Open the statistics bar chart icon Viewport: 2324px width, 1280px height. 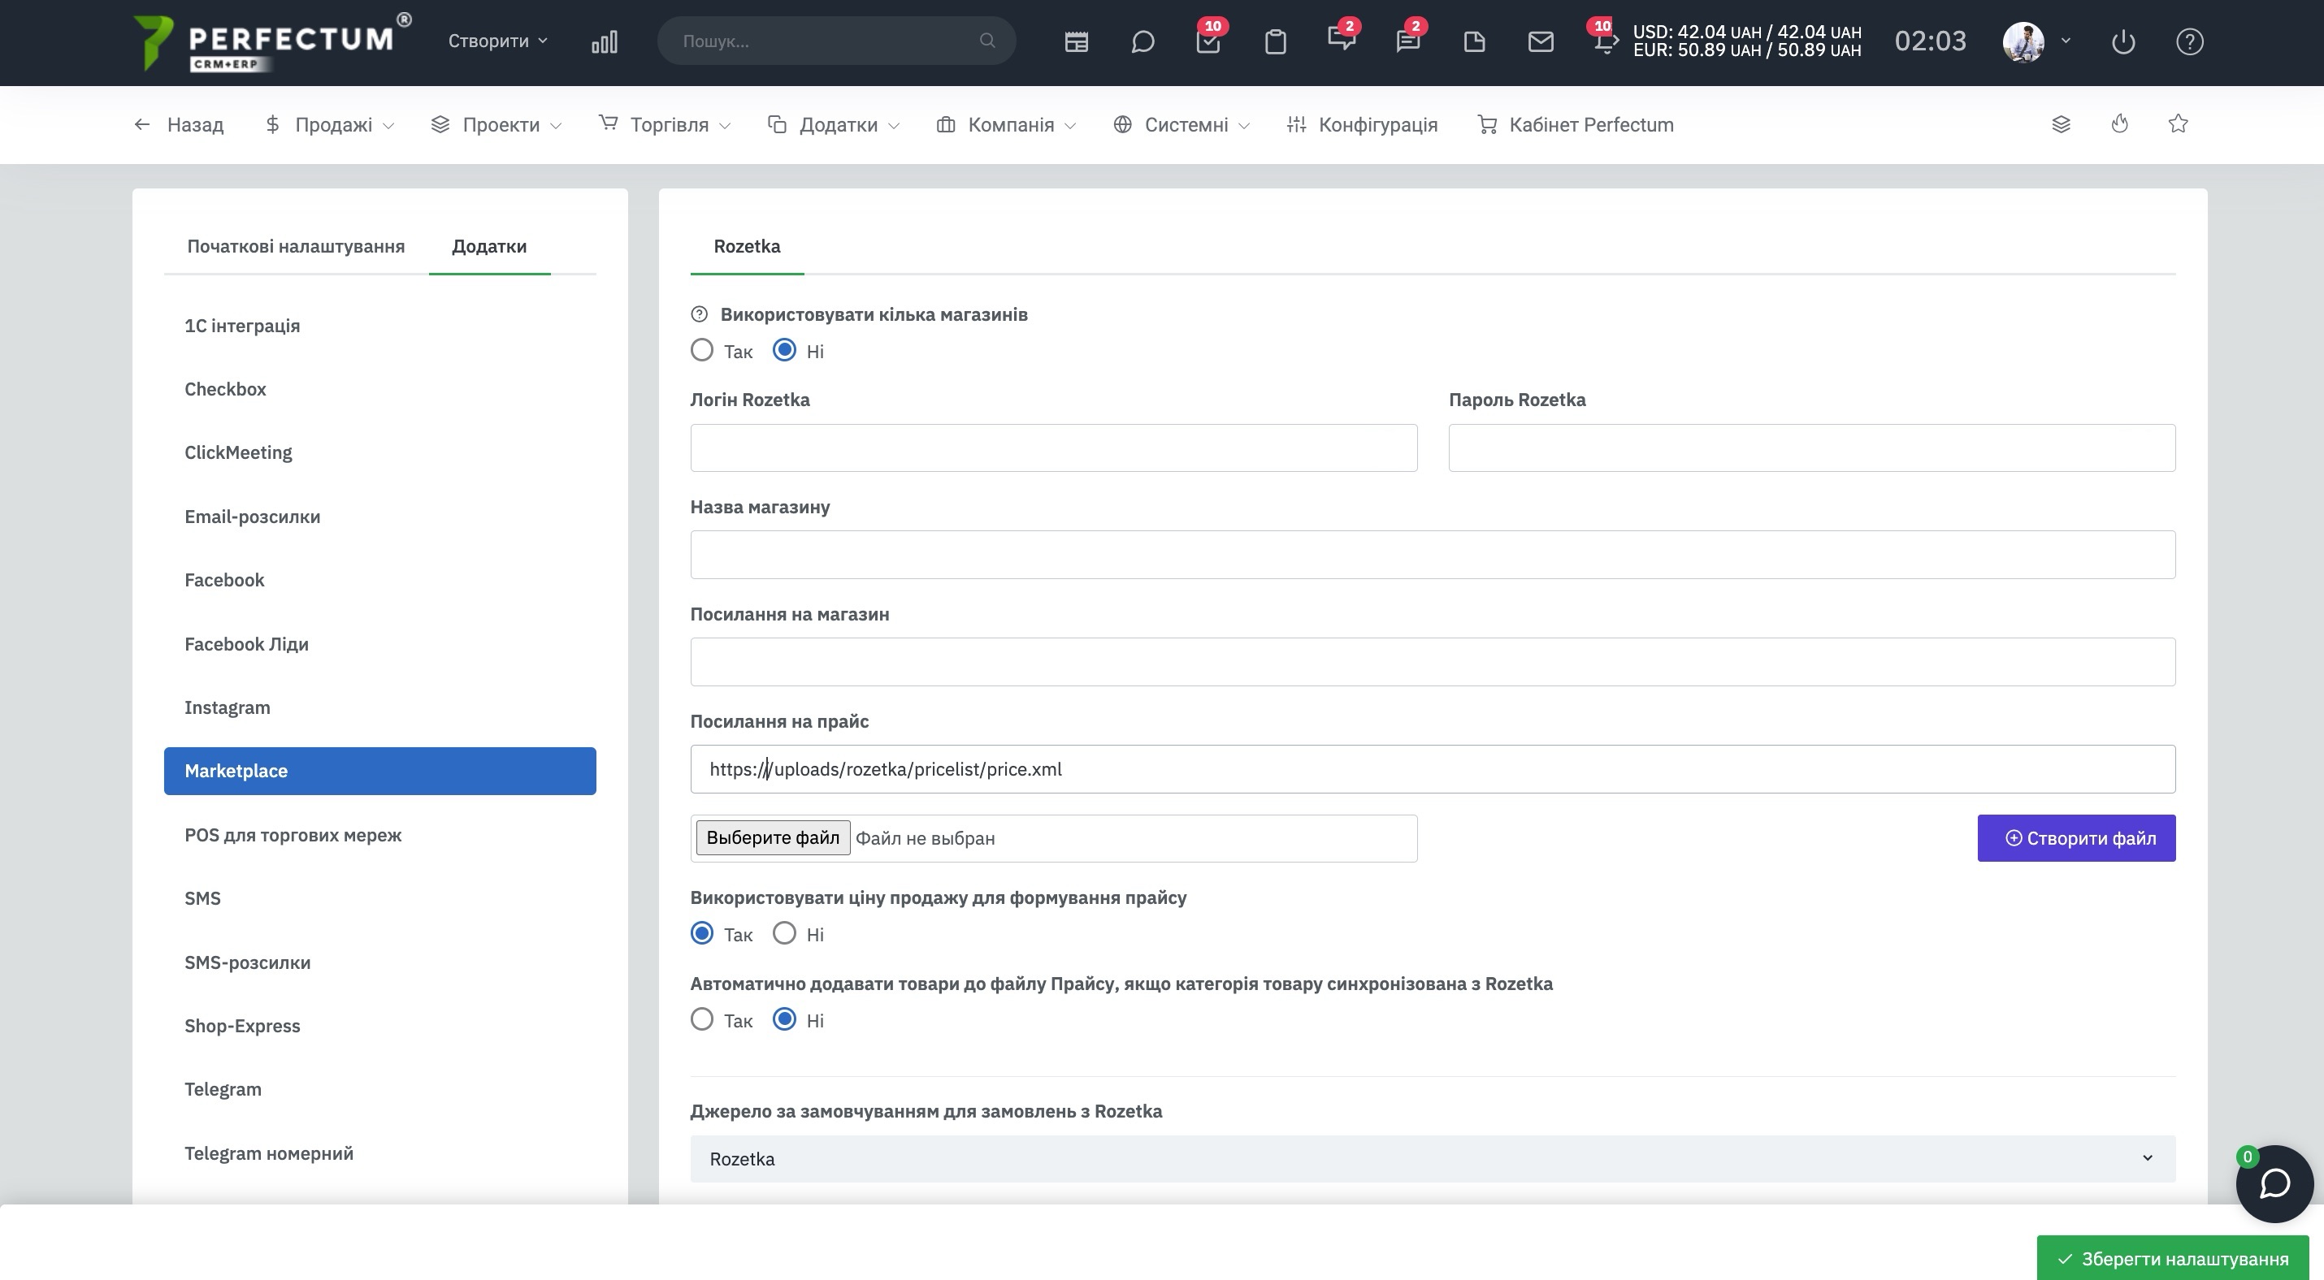pyautogui.click(x=605, y=41)
